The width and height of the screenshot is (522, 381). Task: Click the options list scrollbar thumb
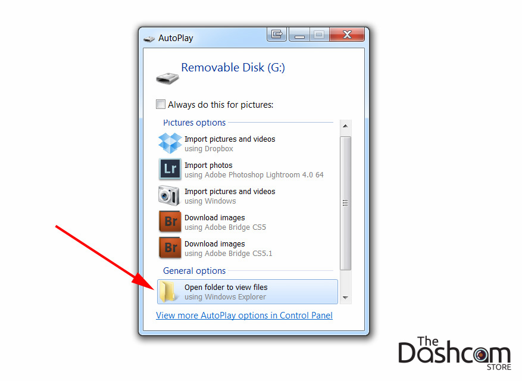346,203
